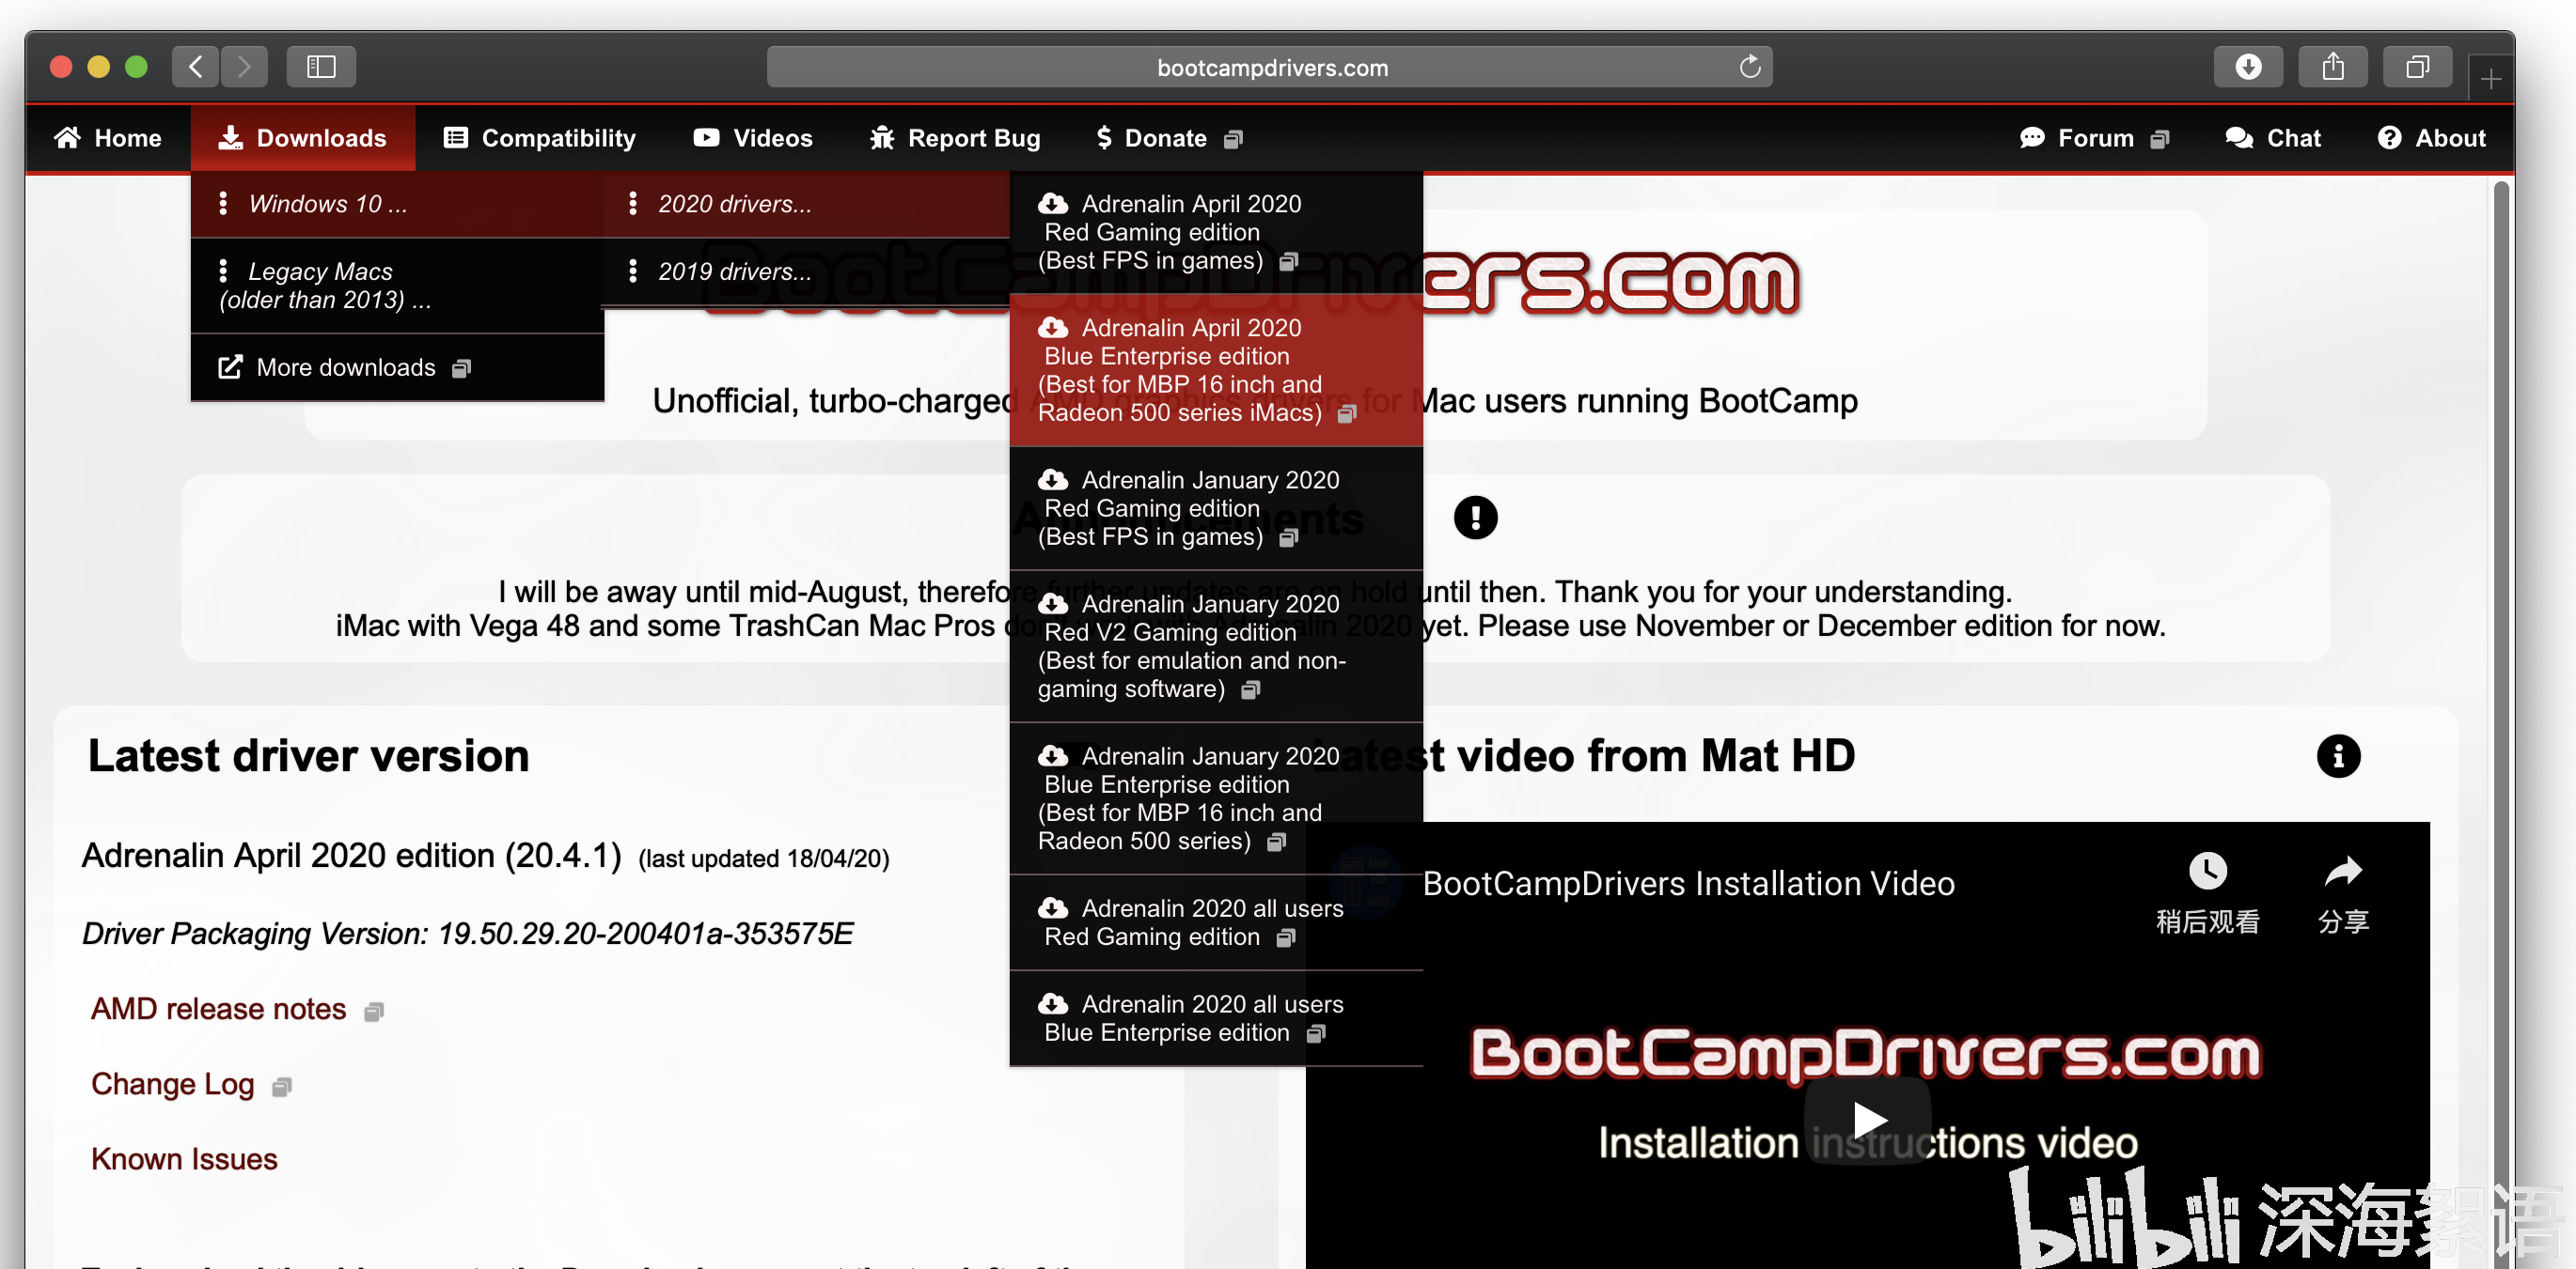Viewport: 2576px width, 1269px height.
Task: Click Safari's Share button
Action: tap(2332, 67)
